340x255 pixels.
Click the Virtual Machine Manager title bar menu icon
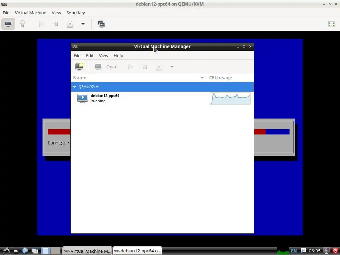(75, 46)
